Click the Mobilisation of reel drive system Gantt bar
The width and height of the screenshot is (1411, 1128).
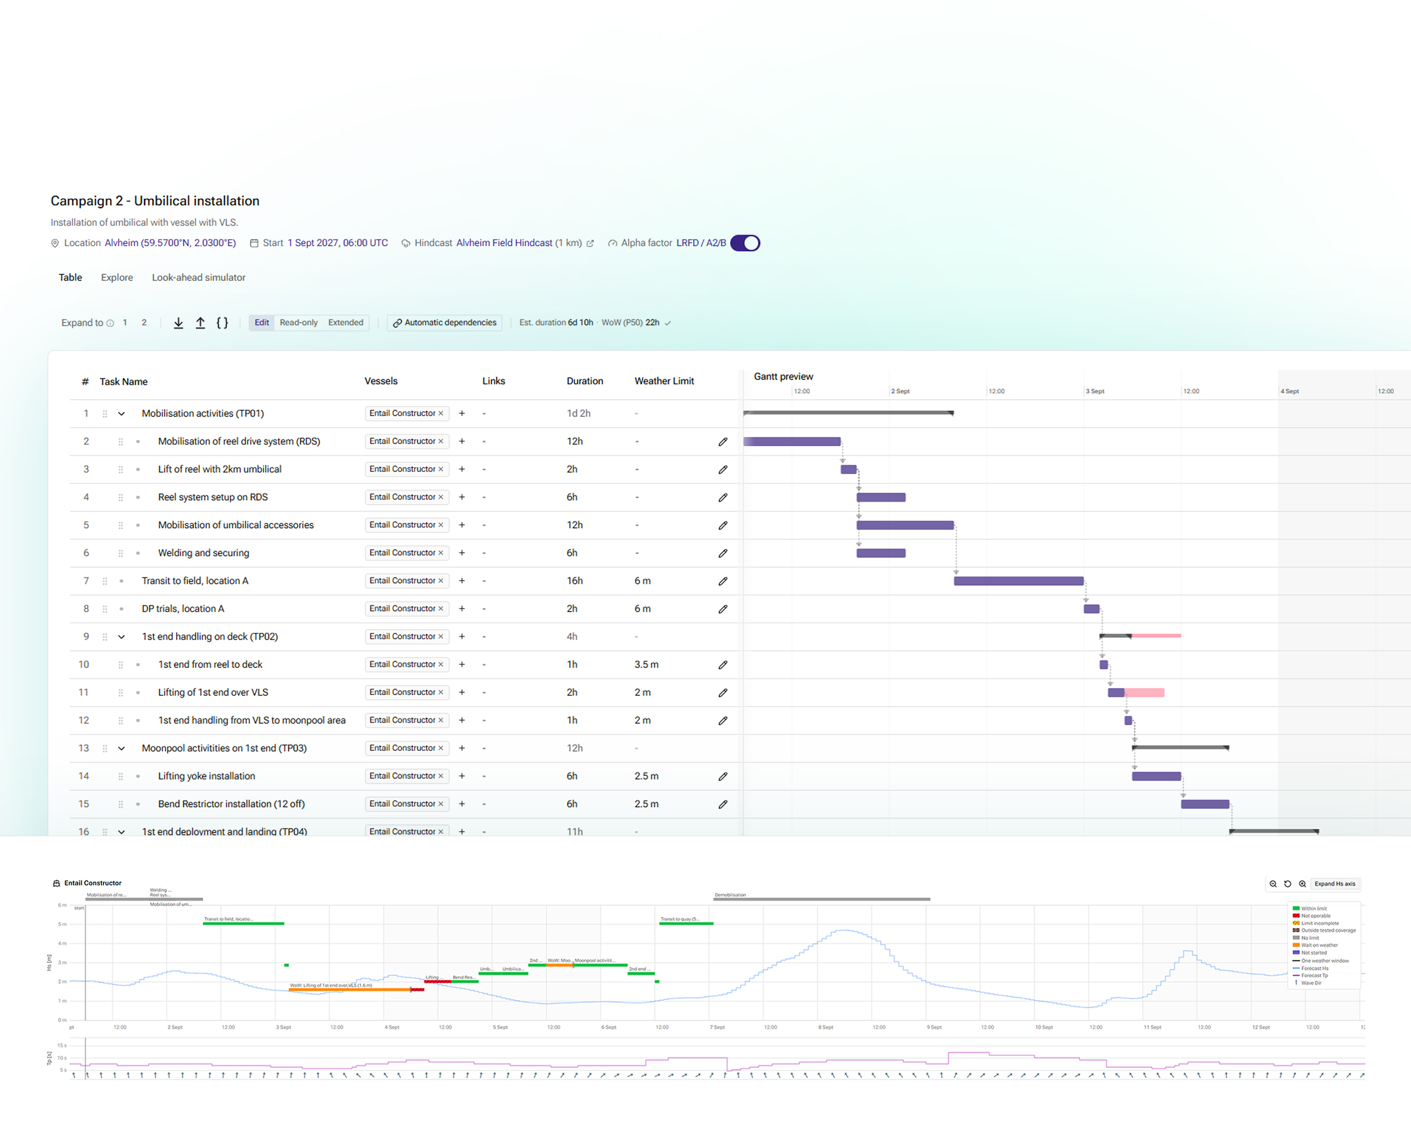792,441
